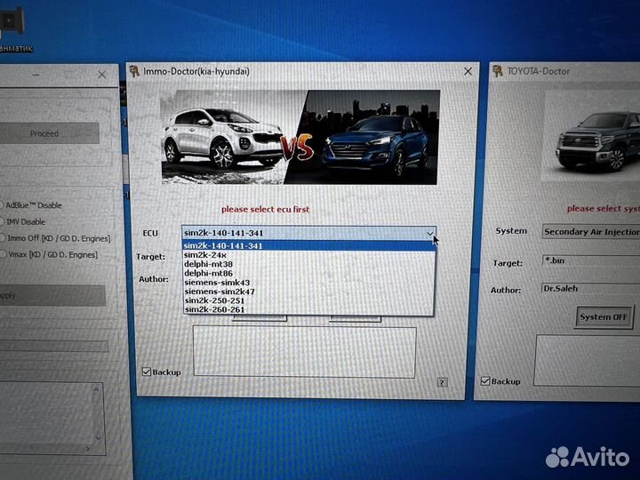Select AdBlue Disable radio option

[31, 205]
